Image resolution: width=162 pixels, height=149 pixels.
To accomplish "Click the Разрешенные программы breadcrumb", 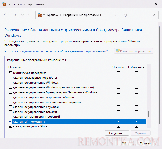I will (82, 15).
